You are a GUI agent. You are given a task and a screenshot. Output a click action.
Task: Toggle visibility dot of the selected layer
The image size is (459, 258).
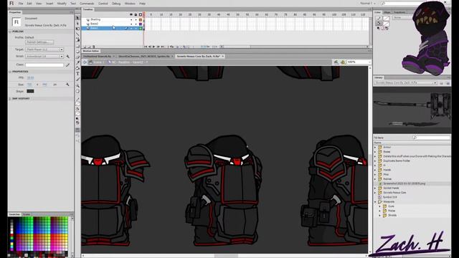coord(131,29)
